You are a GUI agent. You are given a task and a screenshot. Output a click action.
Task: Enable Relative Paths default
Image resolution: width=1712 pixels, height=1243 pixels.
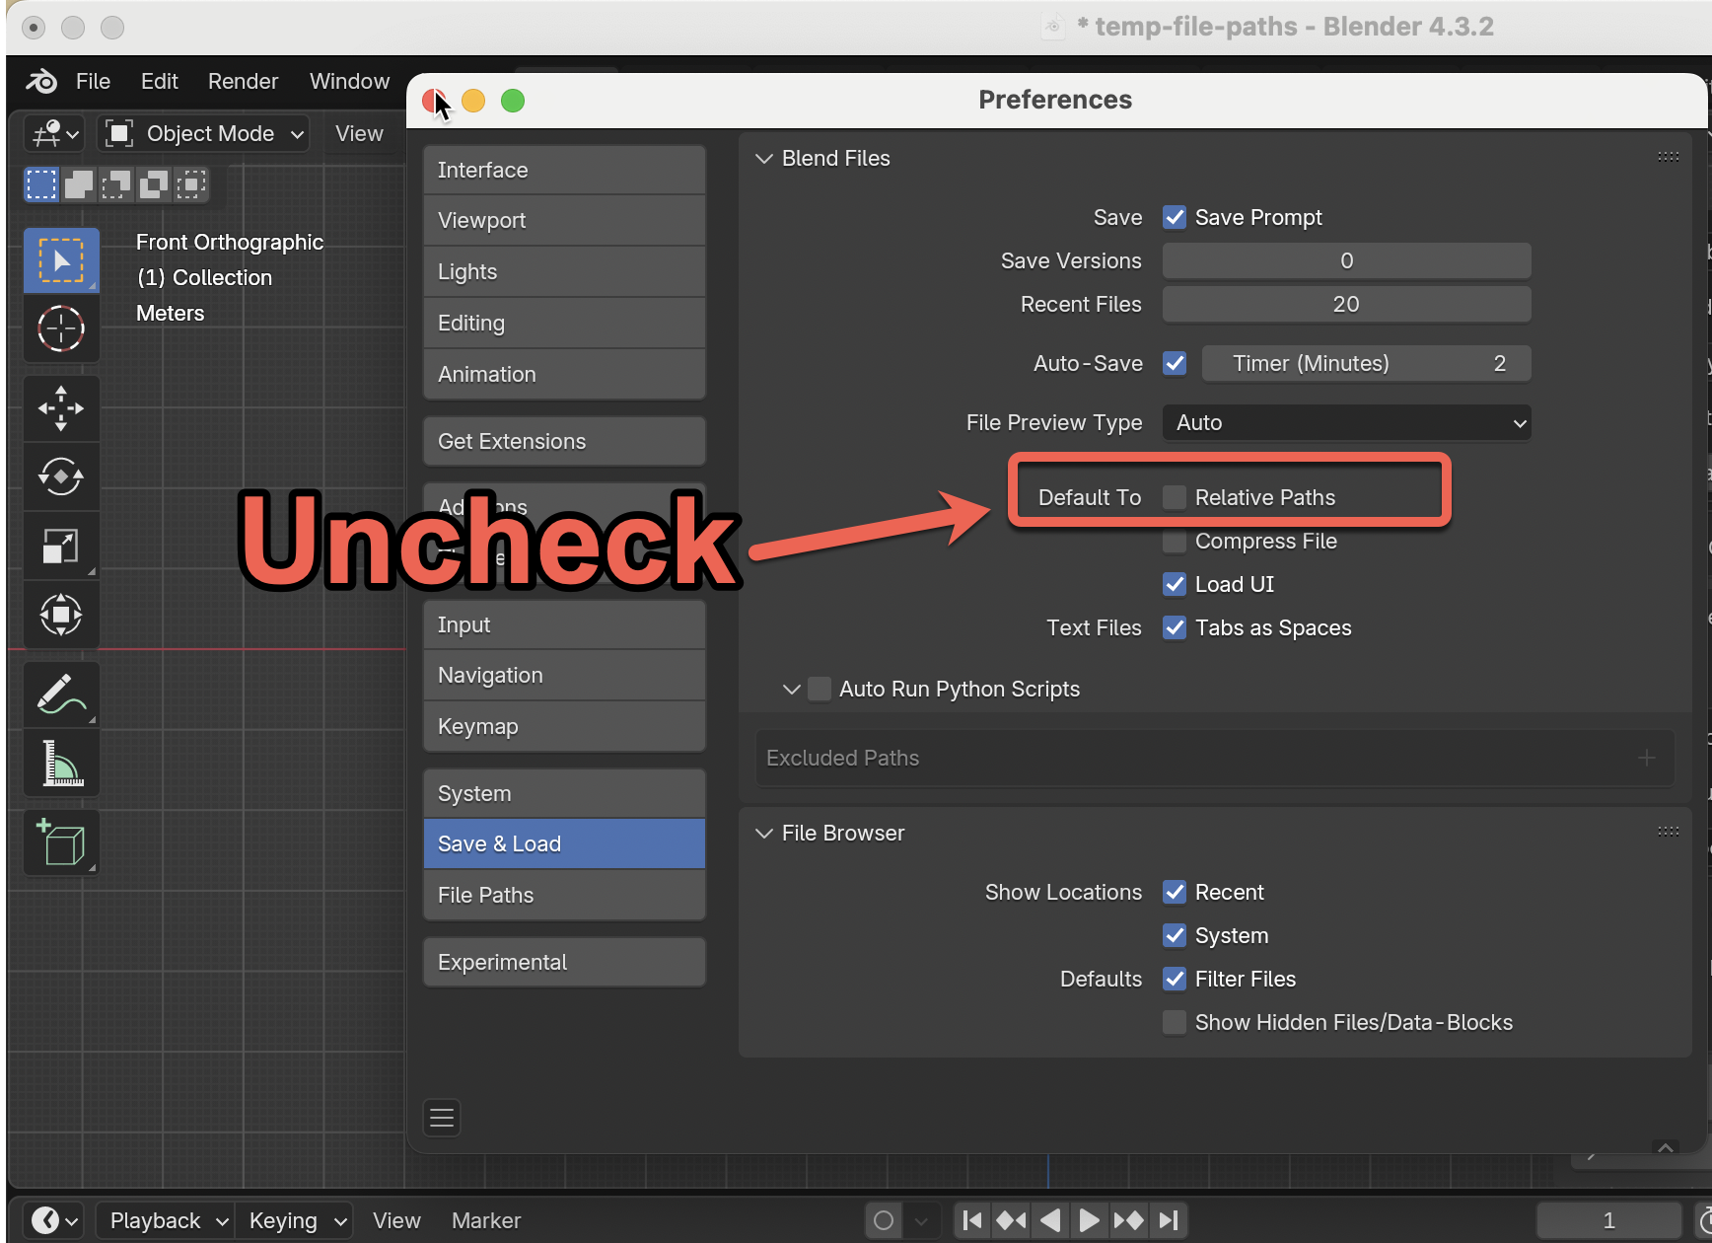1175,497
